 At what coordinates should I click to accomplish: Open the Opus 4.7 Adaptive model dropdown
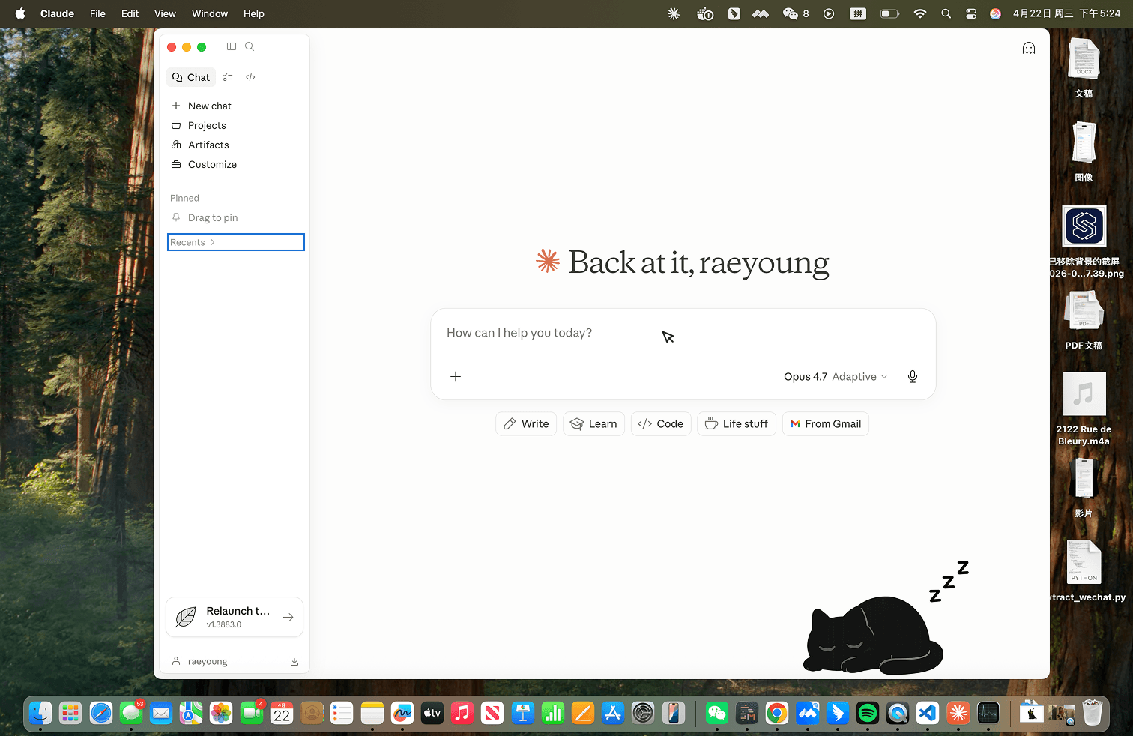[836, 377]
